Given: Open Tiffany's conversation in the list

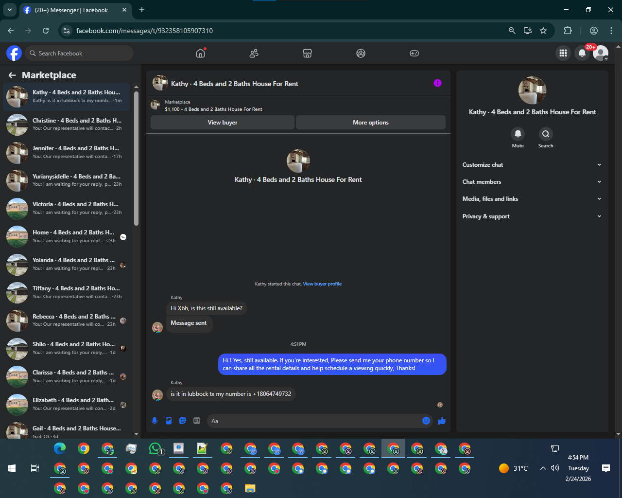Looking at the screenshot, I should pos(67,293).
